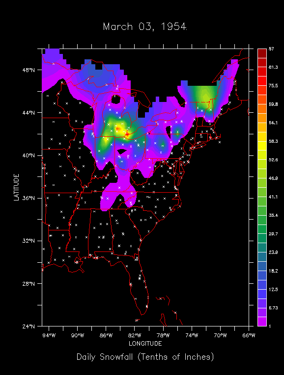Screen dimensions: 284x375
Task: Click the LATITUDE axis label
Action: point(16,187)
